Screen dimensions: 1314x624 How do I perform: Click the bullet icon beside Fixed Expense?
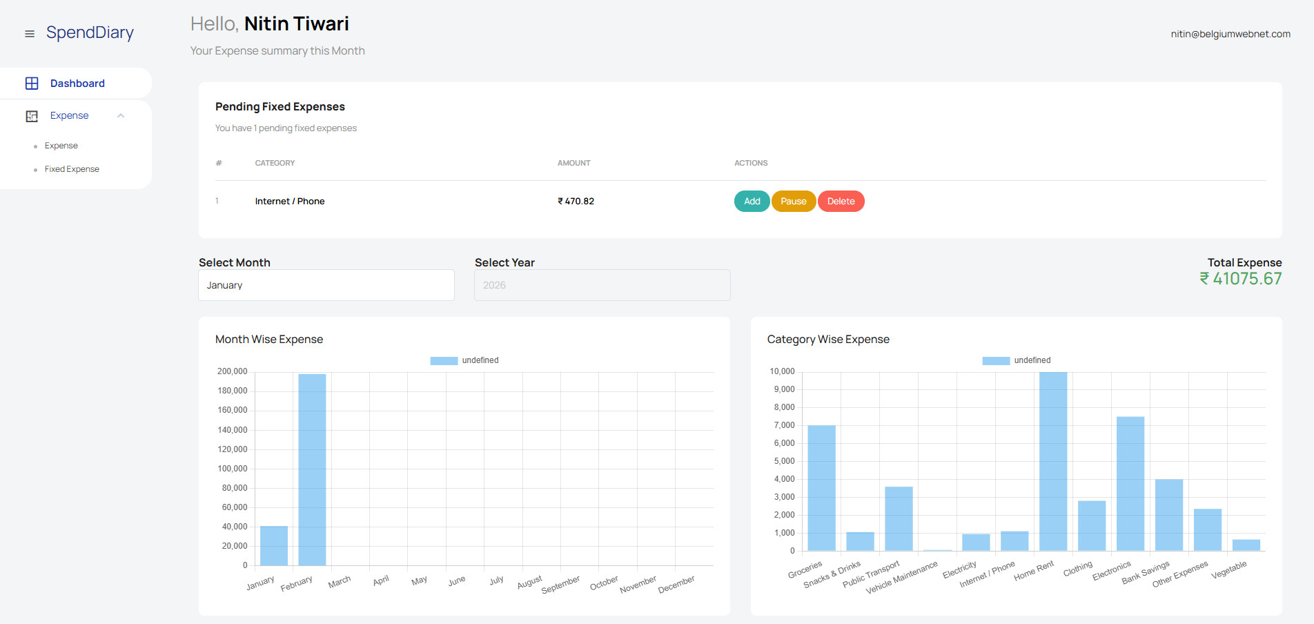37,169
